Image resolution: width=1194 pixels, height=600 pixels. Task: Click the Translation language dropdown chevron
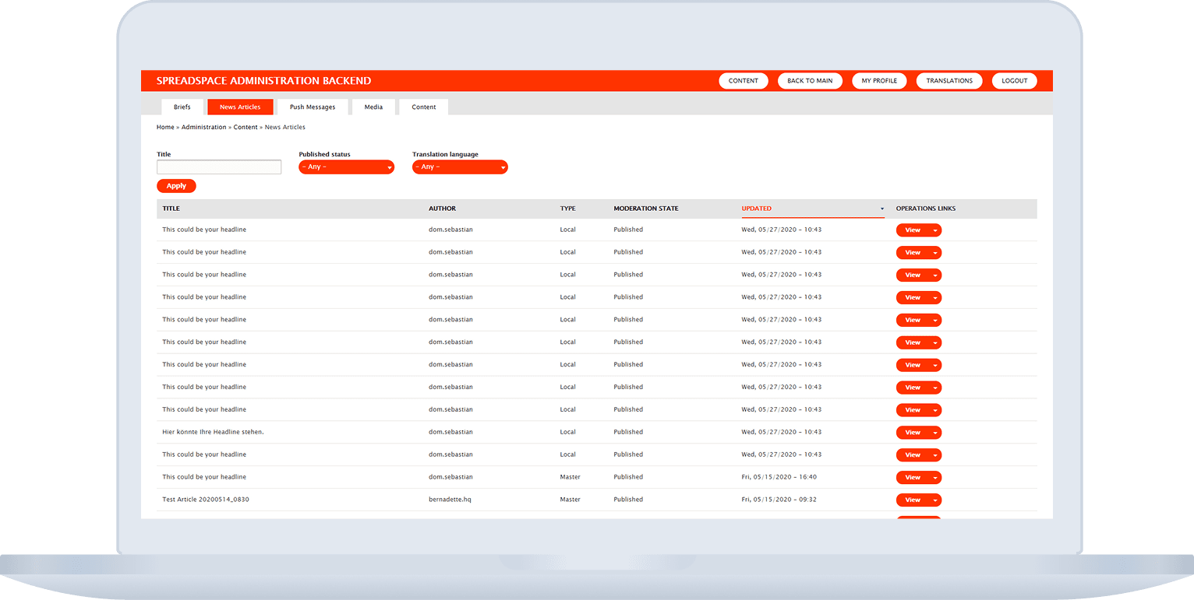[502, 167]
